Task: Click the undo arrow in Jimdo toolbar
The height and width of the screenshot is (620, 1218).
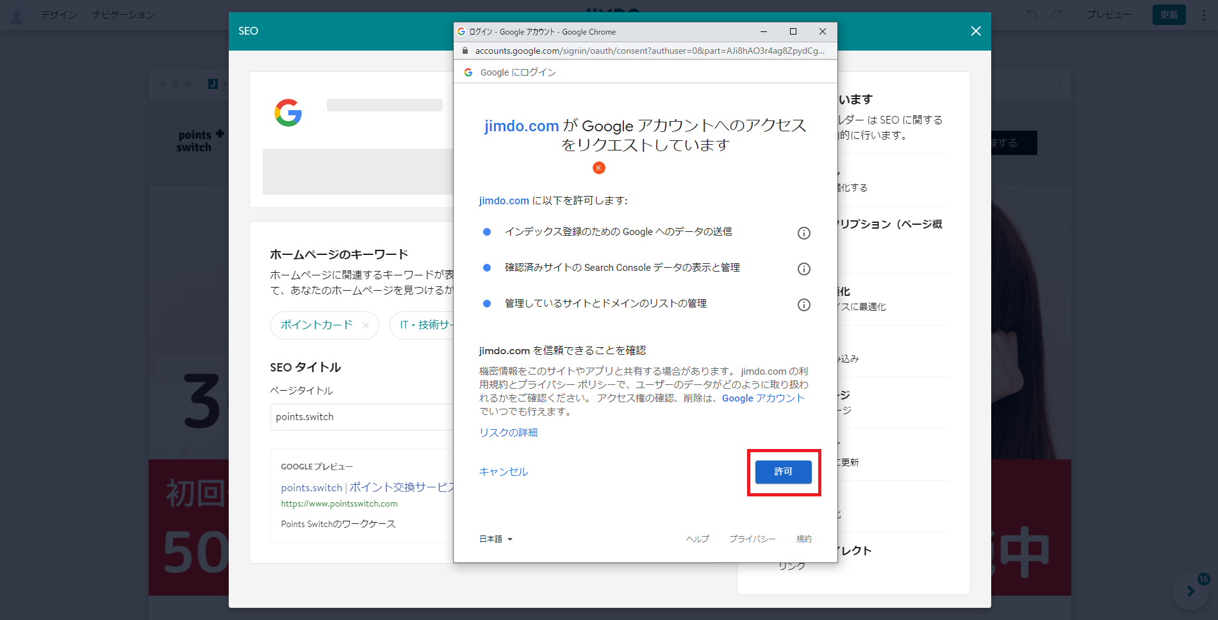Action: (x=1032, y=15)
